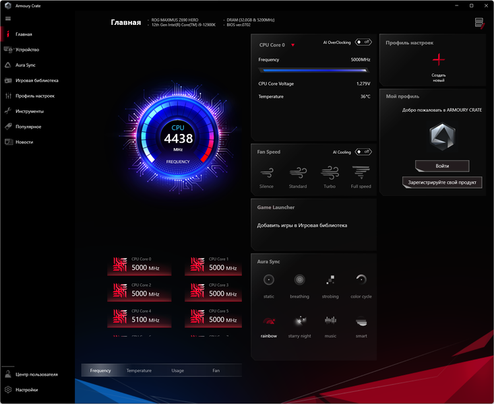
Task: Click the CPU Core 1 tile icon
Action: click(197, 264)
